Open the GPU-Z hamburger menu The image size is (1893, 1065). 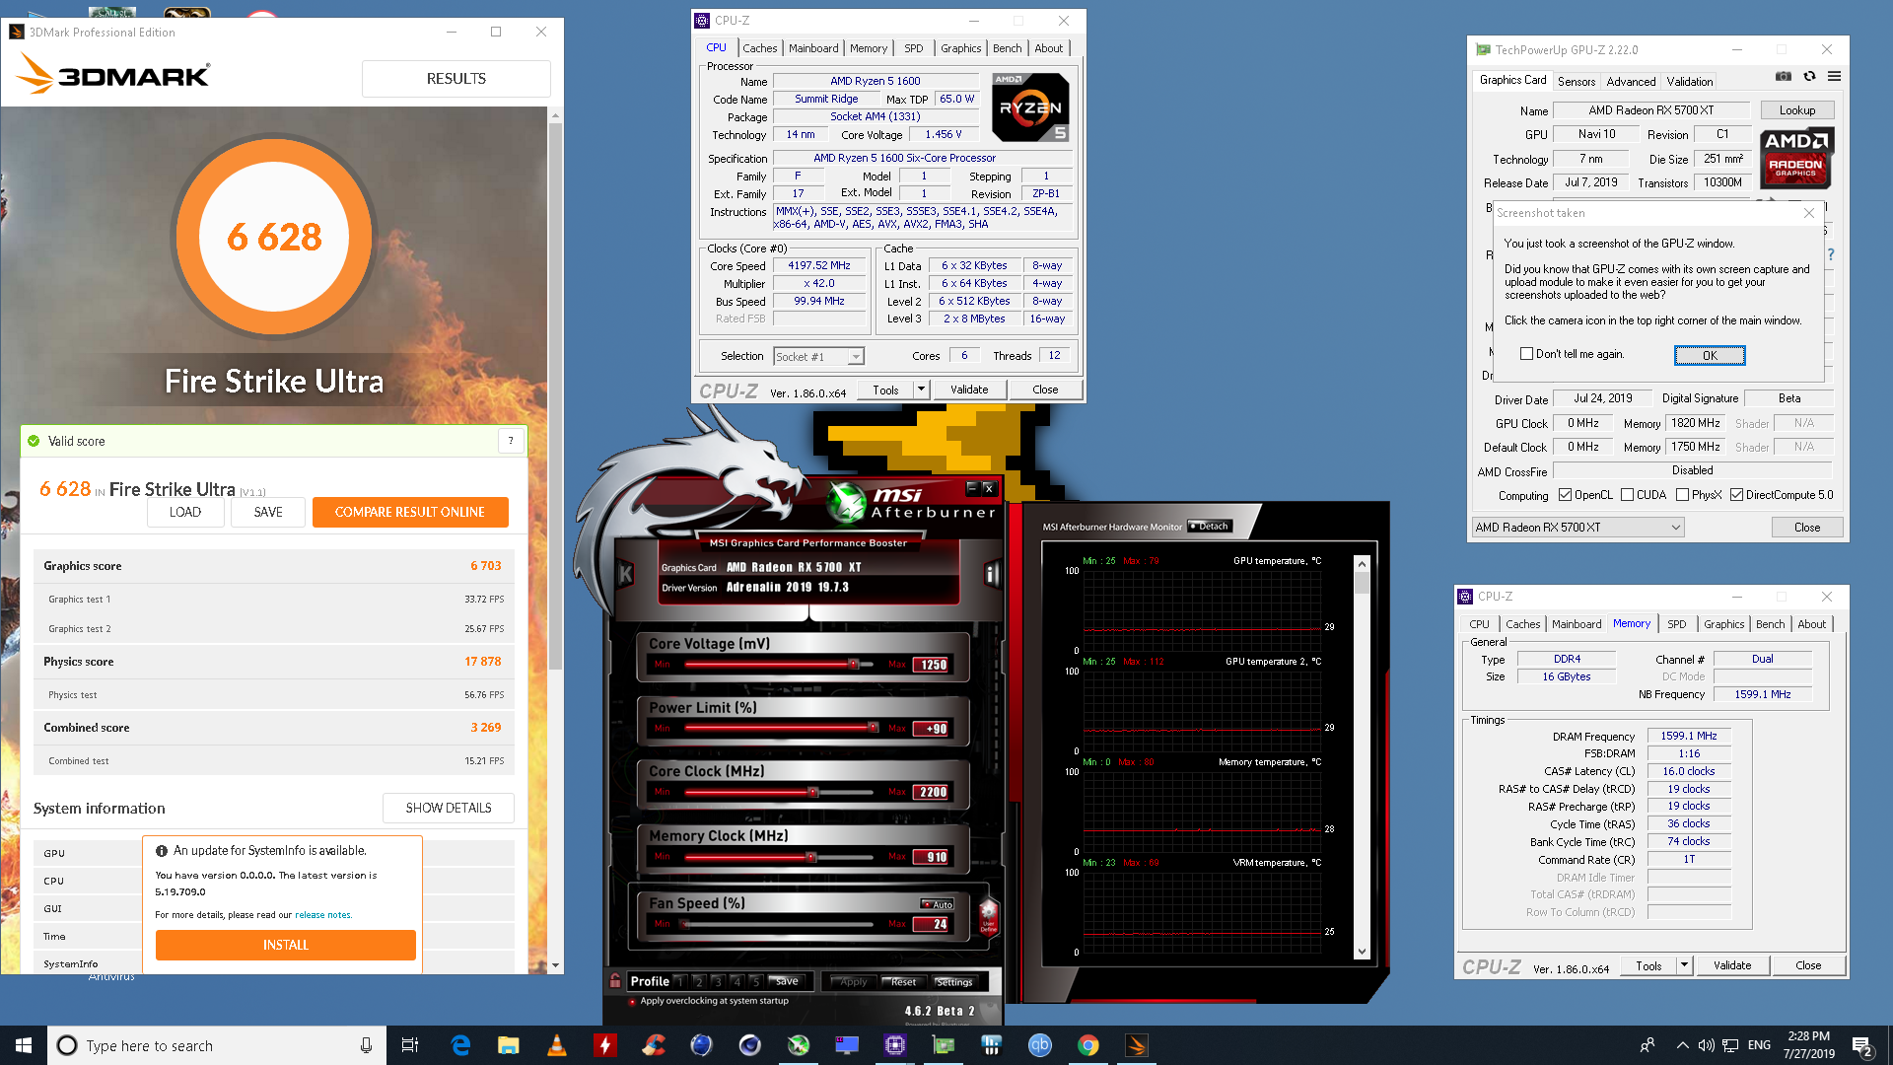click(1834, 76)
